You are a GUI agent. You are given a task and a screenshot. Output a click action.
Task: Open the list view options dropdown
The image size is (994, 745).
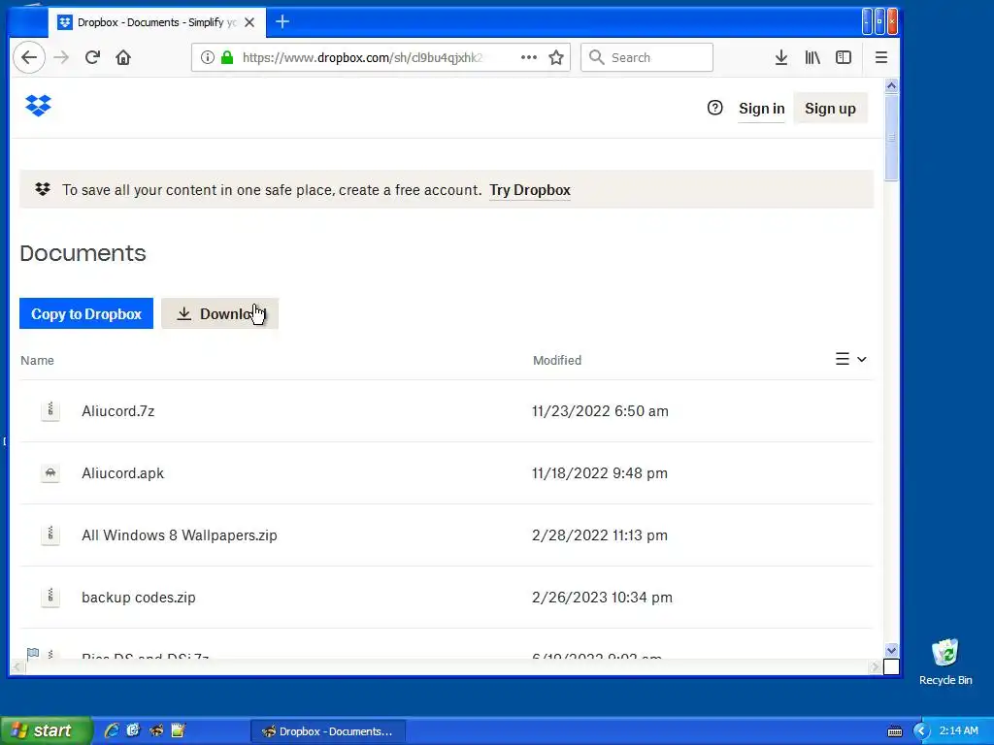pos(850,359)
